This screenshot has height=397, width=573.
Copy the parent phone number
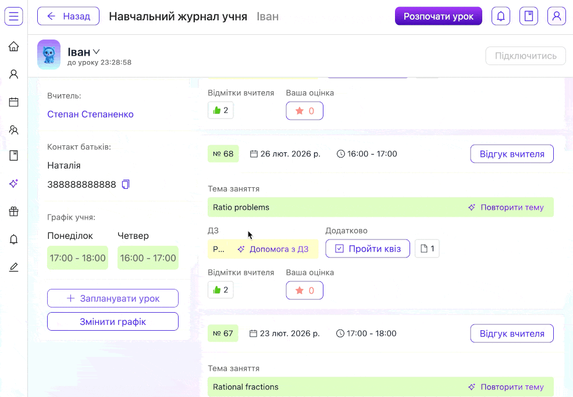(126, 184)
